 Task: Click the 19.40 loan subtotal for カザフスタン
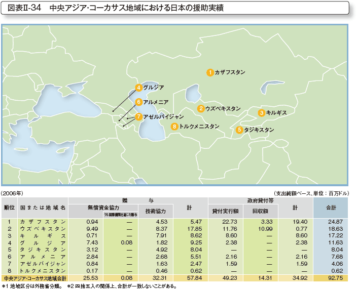tap(300, 222)
